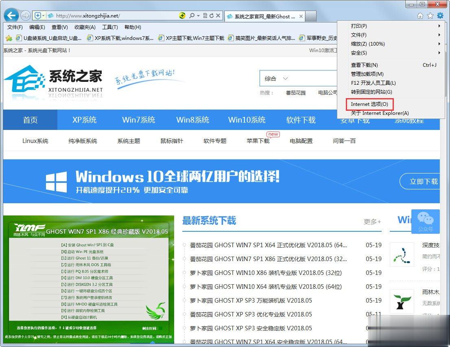Open the 军事野史 favorites bar link
The width and height of the screenshot is (450, 347).
(x=318, y=38)
